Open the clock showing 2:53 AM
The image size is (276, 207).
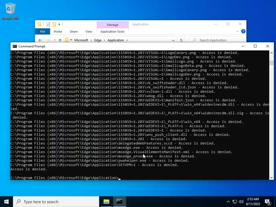tap(253, 202)
